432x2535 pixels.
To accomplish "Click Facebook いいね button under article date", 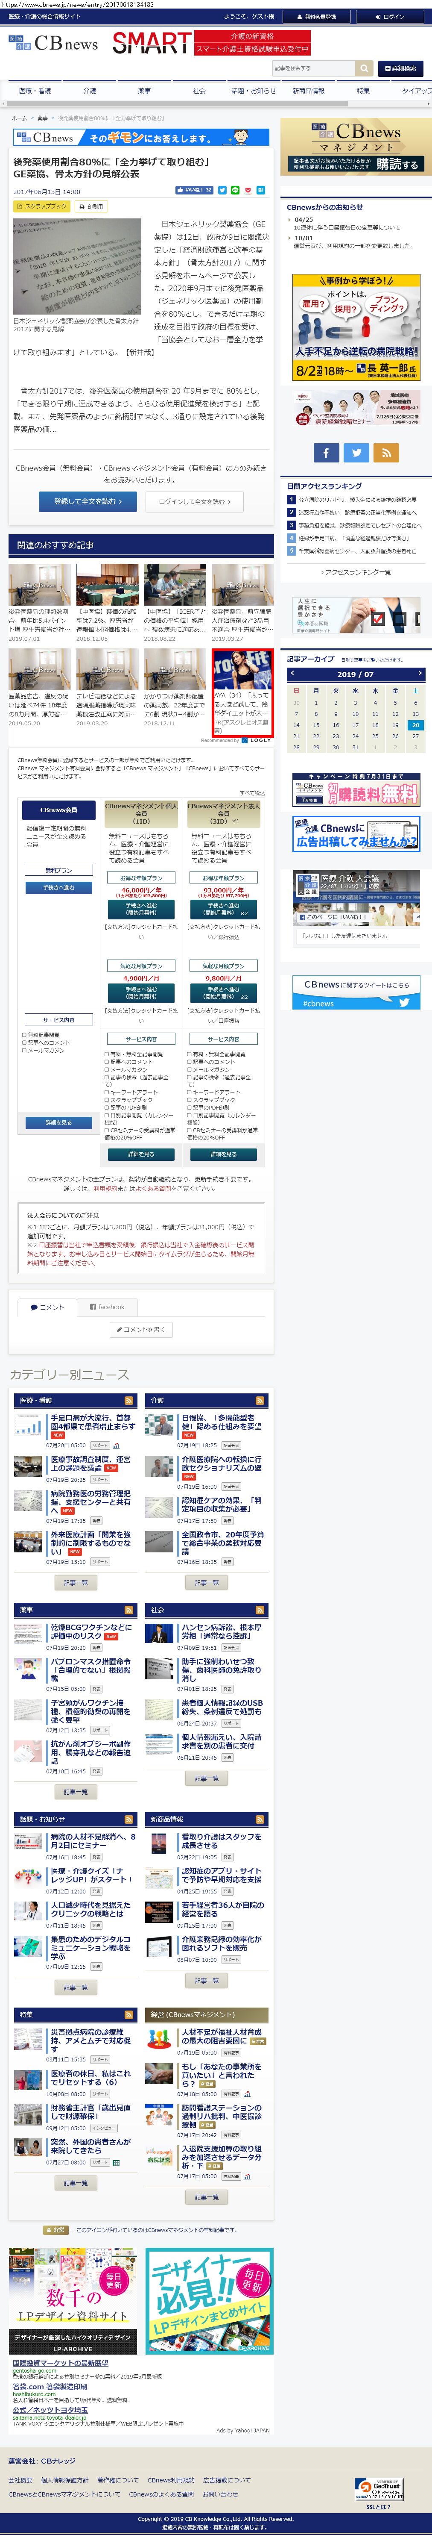I will [193, 190].
